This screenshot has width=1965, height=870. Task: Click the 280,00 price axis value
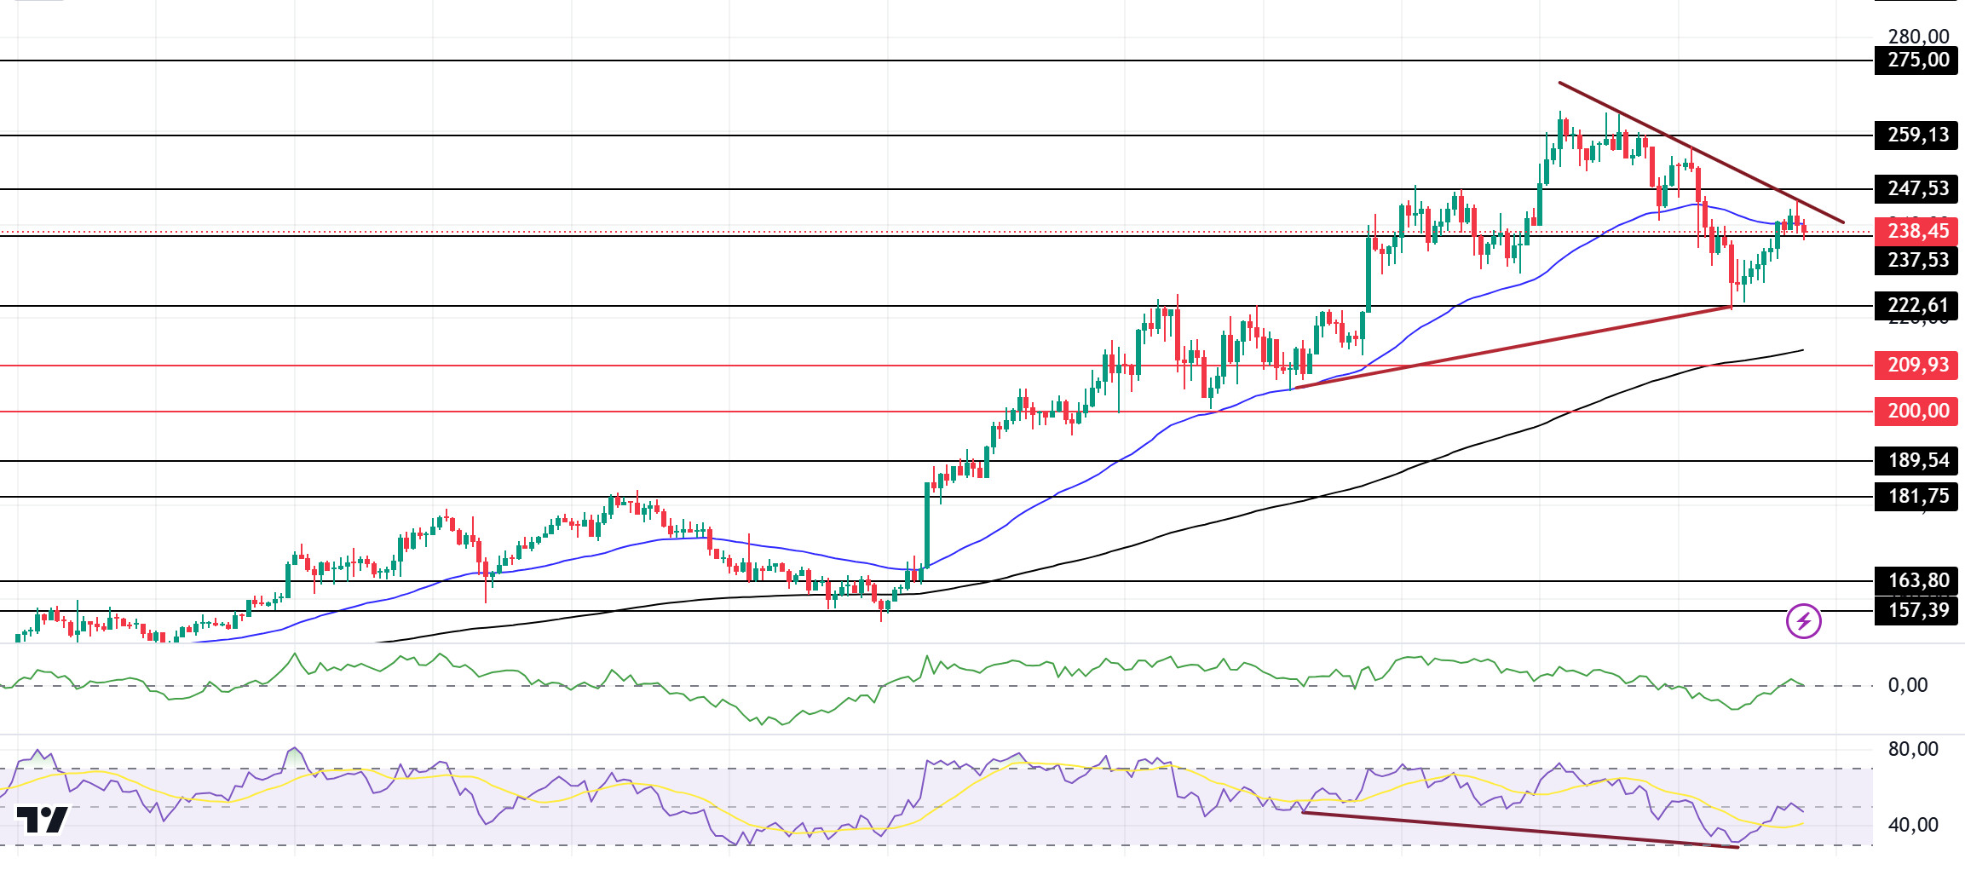[x=1918, y=37]
